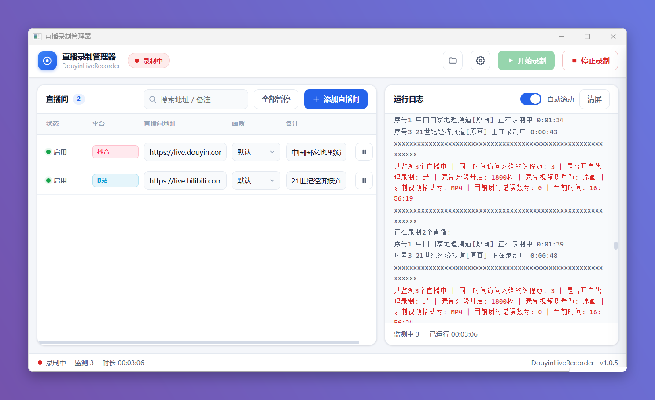The image size is (655, 400).
Task: Click the 直播间地址 column header
Action: [x=160, y=124]
